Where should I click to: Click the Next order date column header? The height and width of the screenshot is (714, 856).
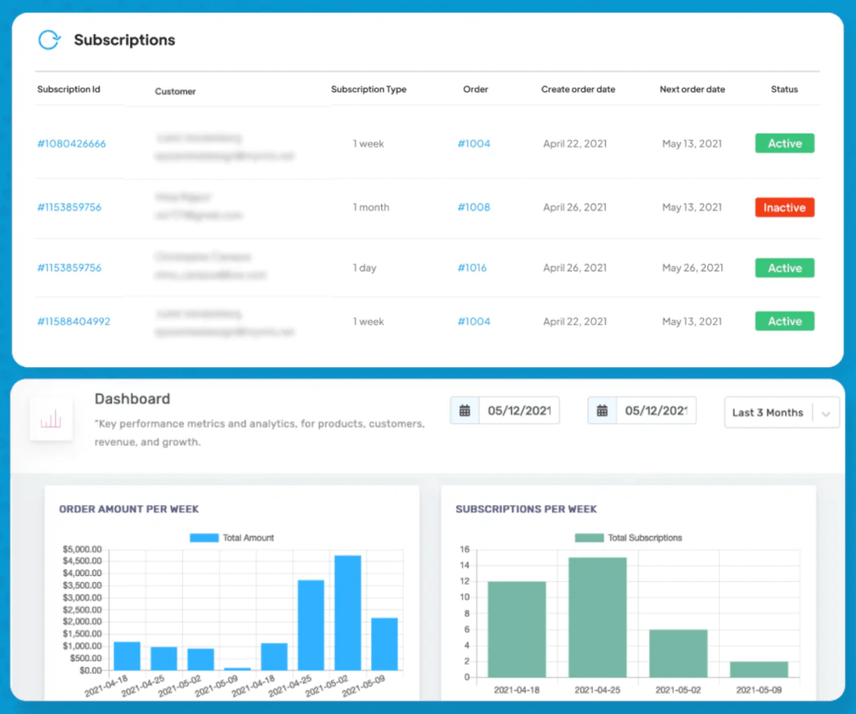[x=692, y=89]
